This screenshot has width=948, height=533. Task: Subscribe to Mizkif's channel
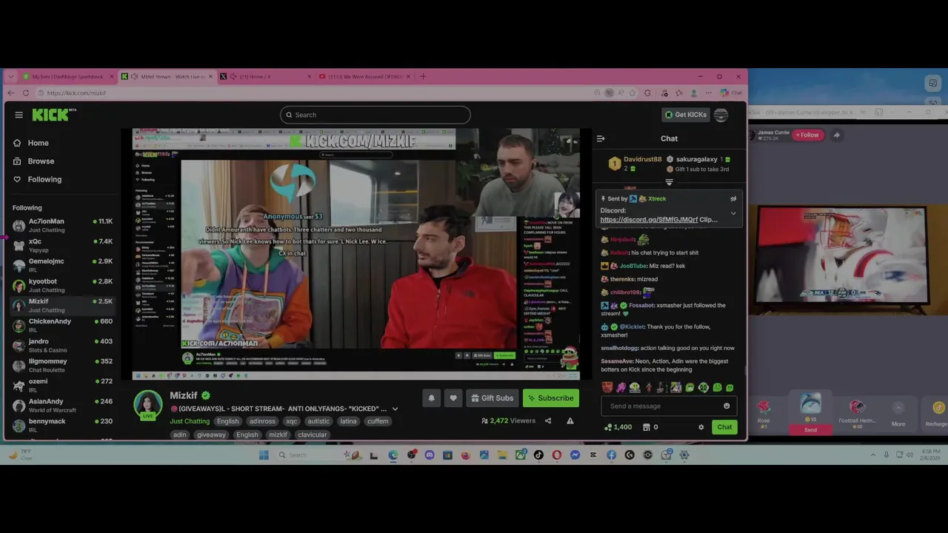(x=551, y=398)
